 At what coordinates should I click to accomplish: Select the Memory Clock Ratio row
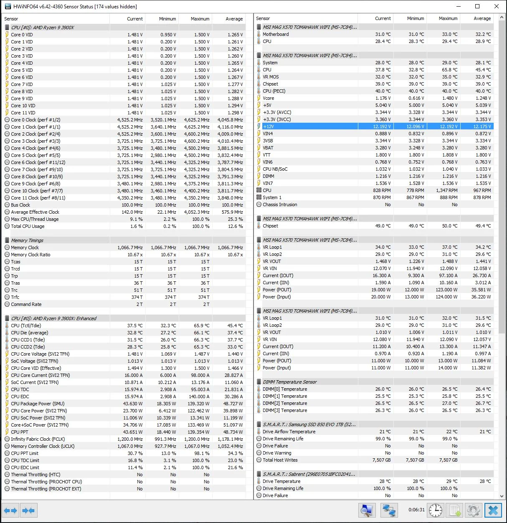click(x=124, y=255)
